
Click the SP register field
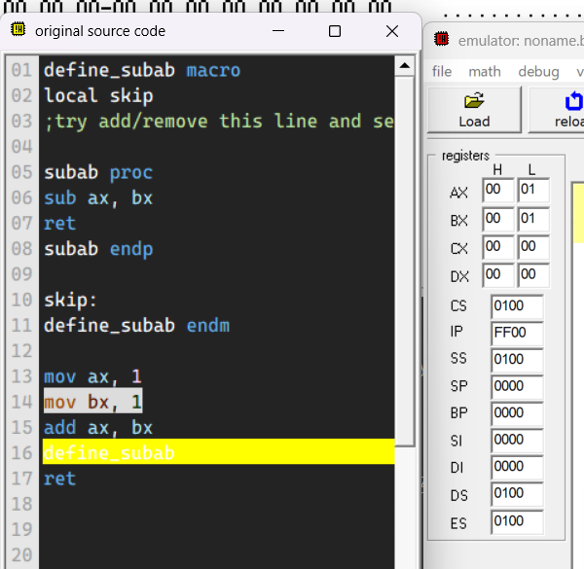(x=517, y=387)
